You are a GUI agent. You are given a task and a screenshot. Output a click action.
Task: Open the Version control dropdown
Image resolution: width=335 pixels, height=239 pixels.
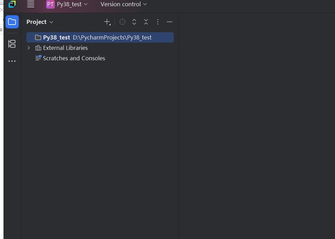[123, 4]
